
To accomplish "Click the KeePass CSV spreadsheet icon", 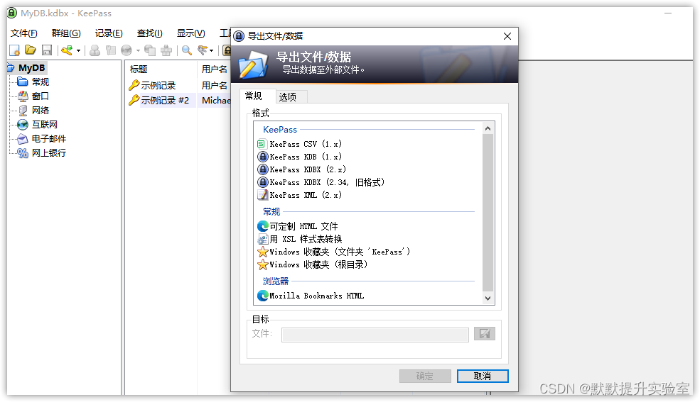I will pos(262,144).
